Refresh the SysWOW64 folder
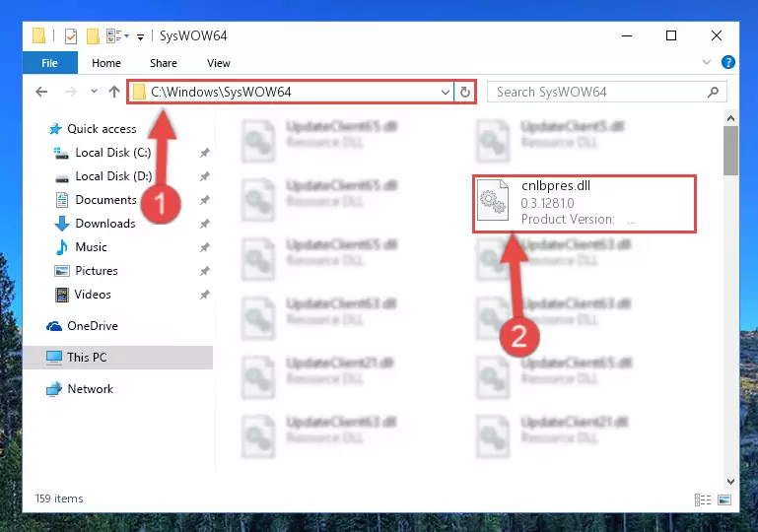 click(x=465, y=92)
